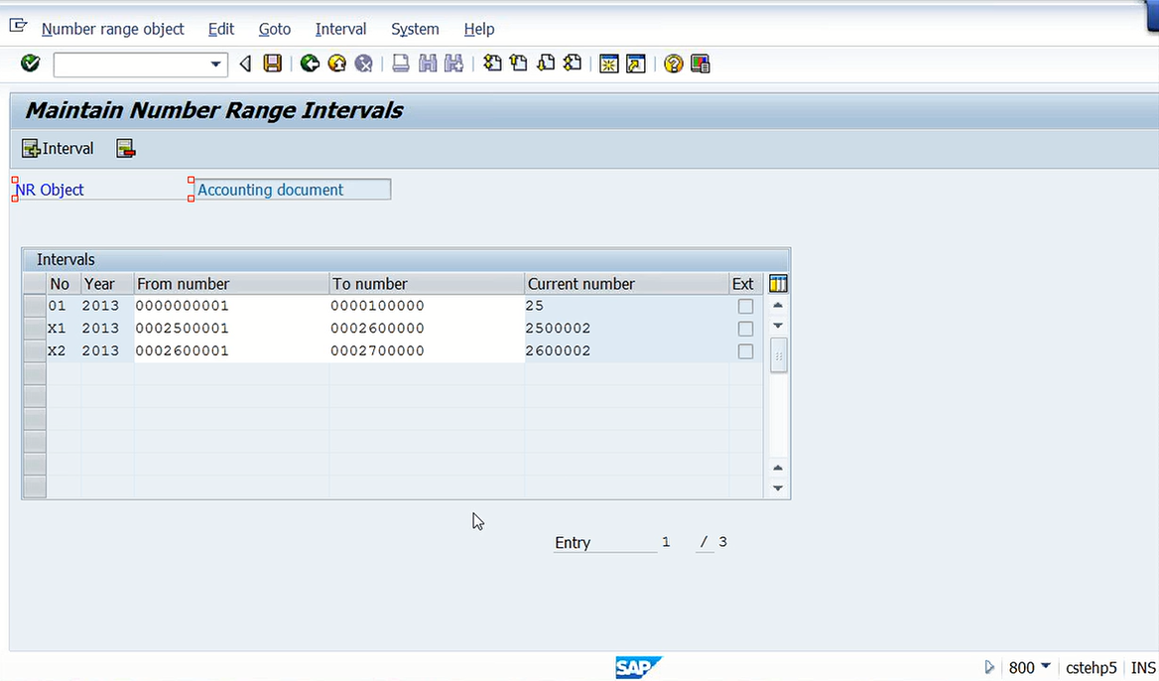Click the Current number value 25

point(535,306)
